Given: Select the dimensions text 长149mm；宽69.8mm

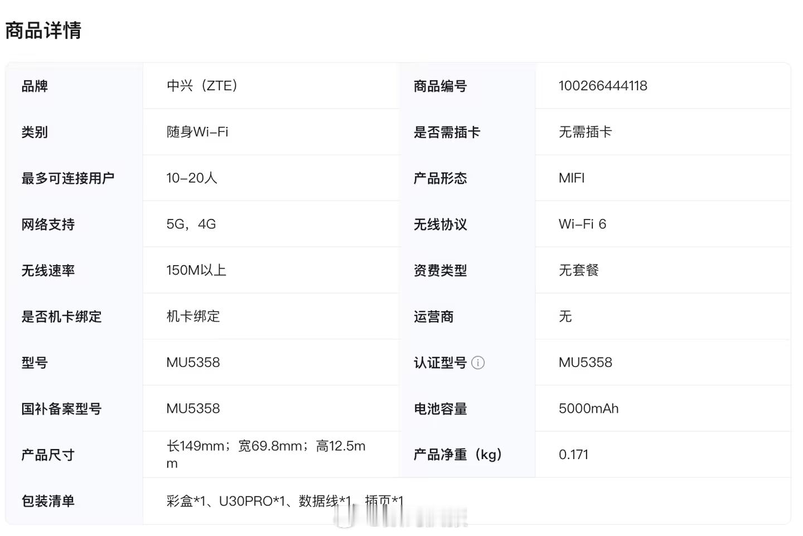Looking at the screenshot, I should pos(234,446).
